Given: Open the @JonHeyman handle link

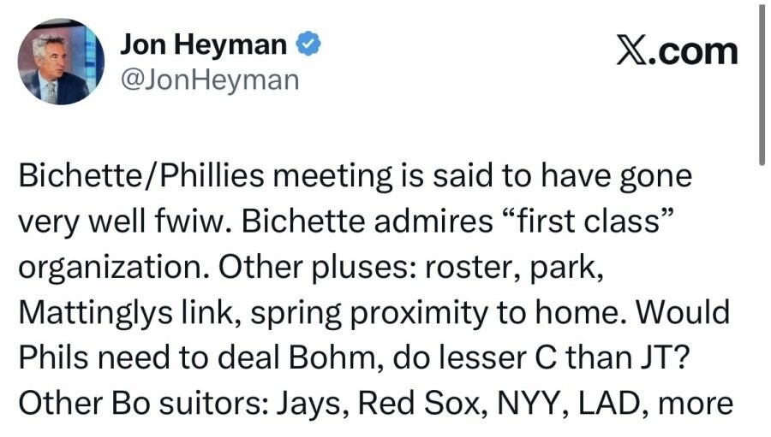Looking at the screenshot, I should coord(209,80).
